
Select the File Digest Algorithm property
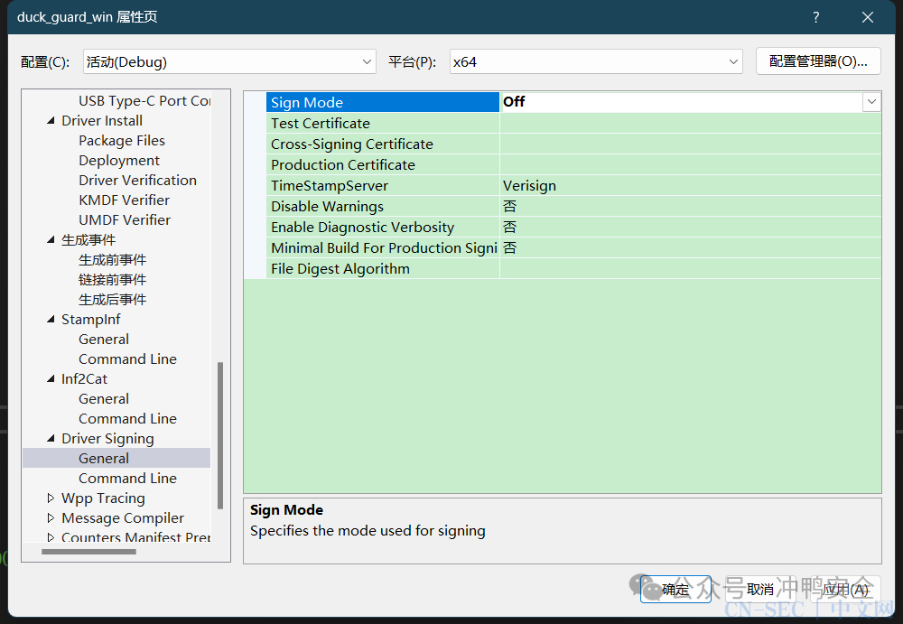(383, 268)
